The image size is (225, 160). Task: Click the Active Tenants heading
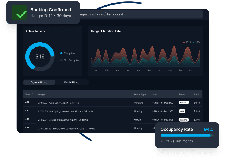pos(35,31)
